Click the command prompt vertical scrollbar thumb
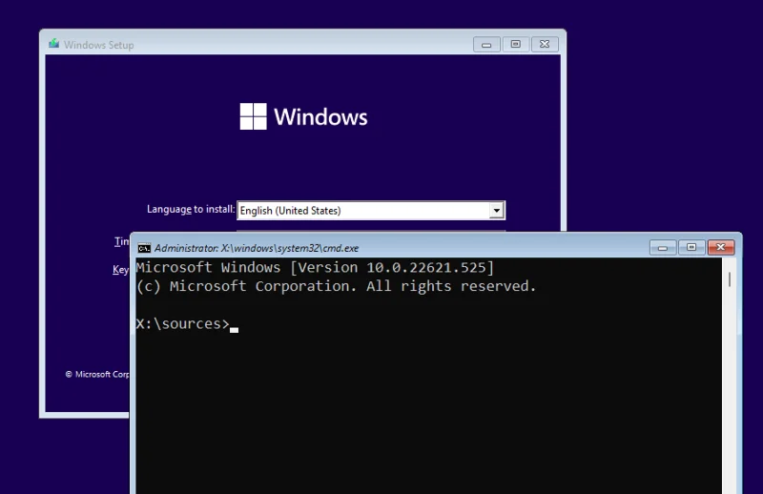 pyautogui.click(x=729, y=279)
